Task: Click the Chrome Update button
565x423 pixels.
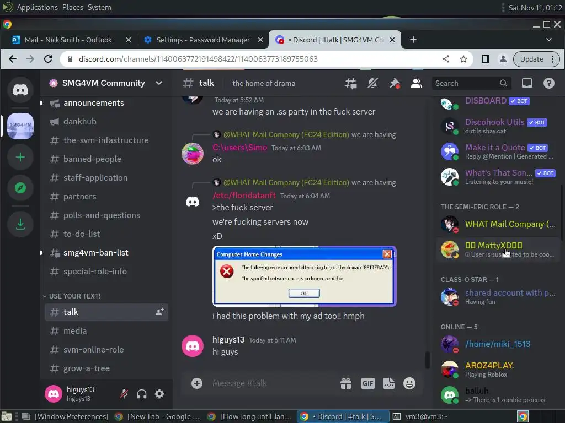Action: point(536,59)
